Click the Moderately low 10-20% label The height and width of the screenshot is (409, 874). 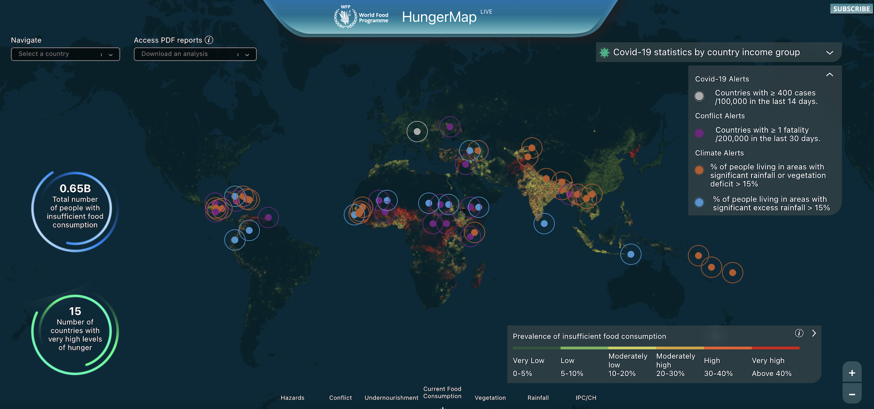(x=628, y=365)
